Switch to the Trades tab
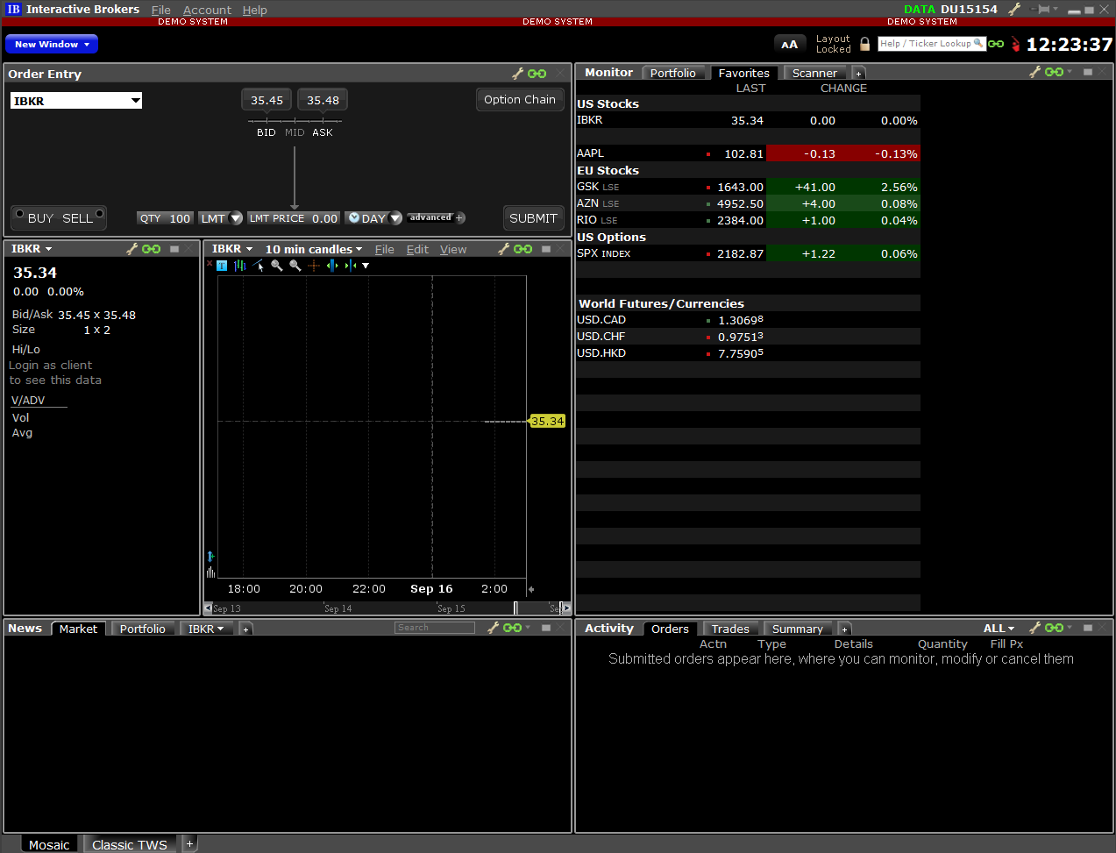 730,629
